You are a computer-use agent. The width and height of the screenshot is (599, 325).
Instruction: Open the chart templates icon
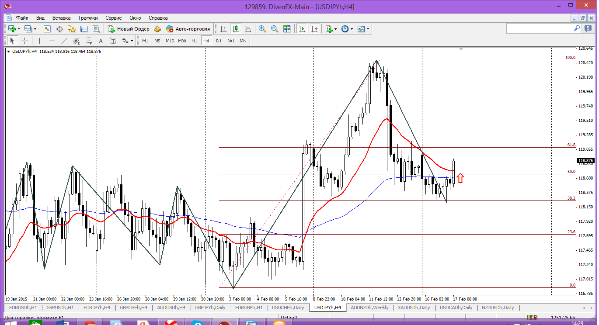coord(361,29)
